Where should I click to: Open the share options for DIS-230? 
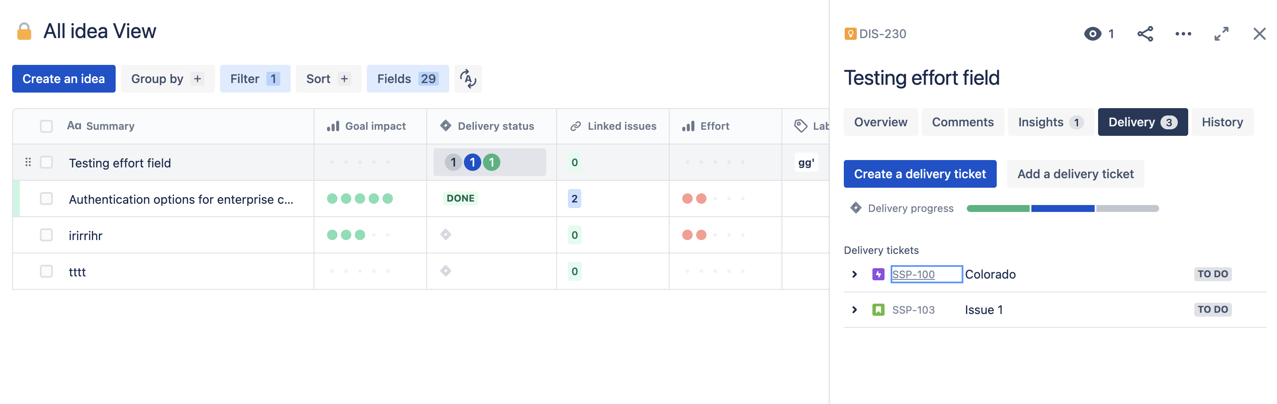(x=1146, y=34)
